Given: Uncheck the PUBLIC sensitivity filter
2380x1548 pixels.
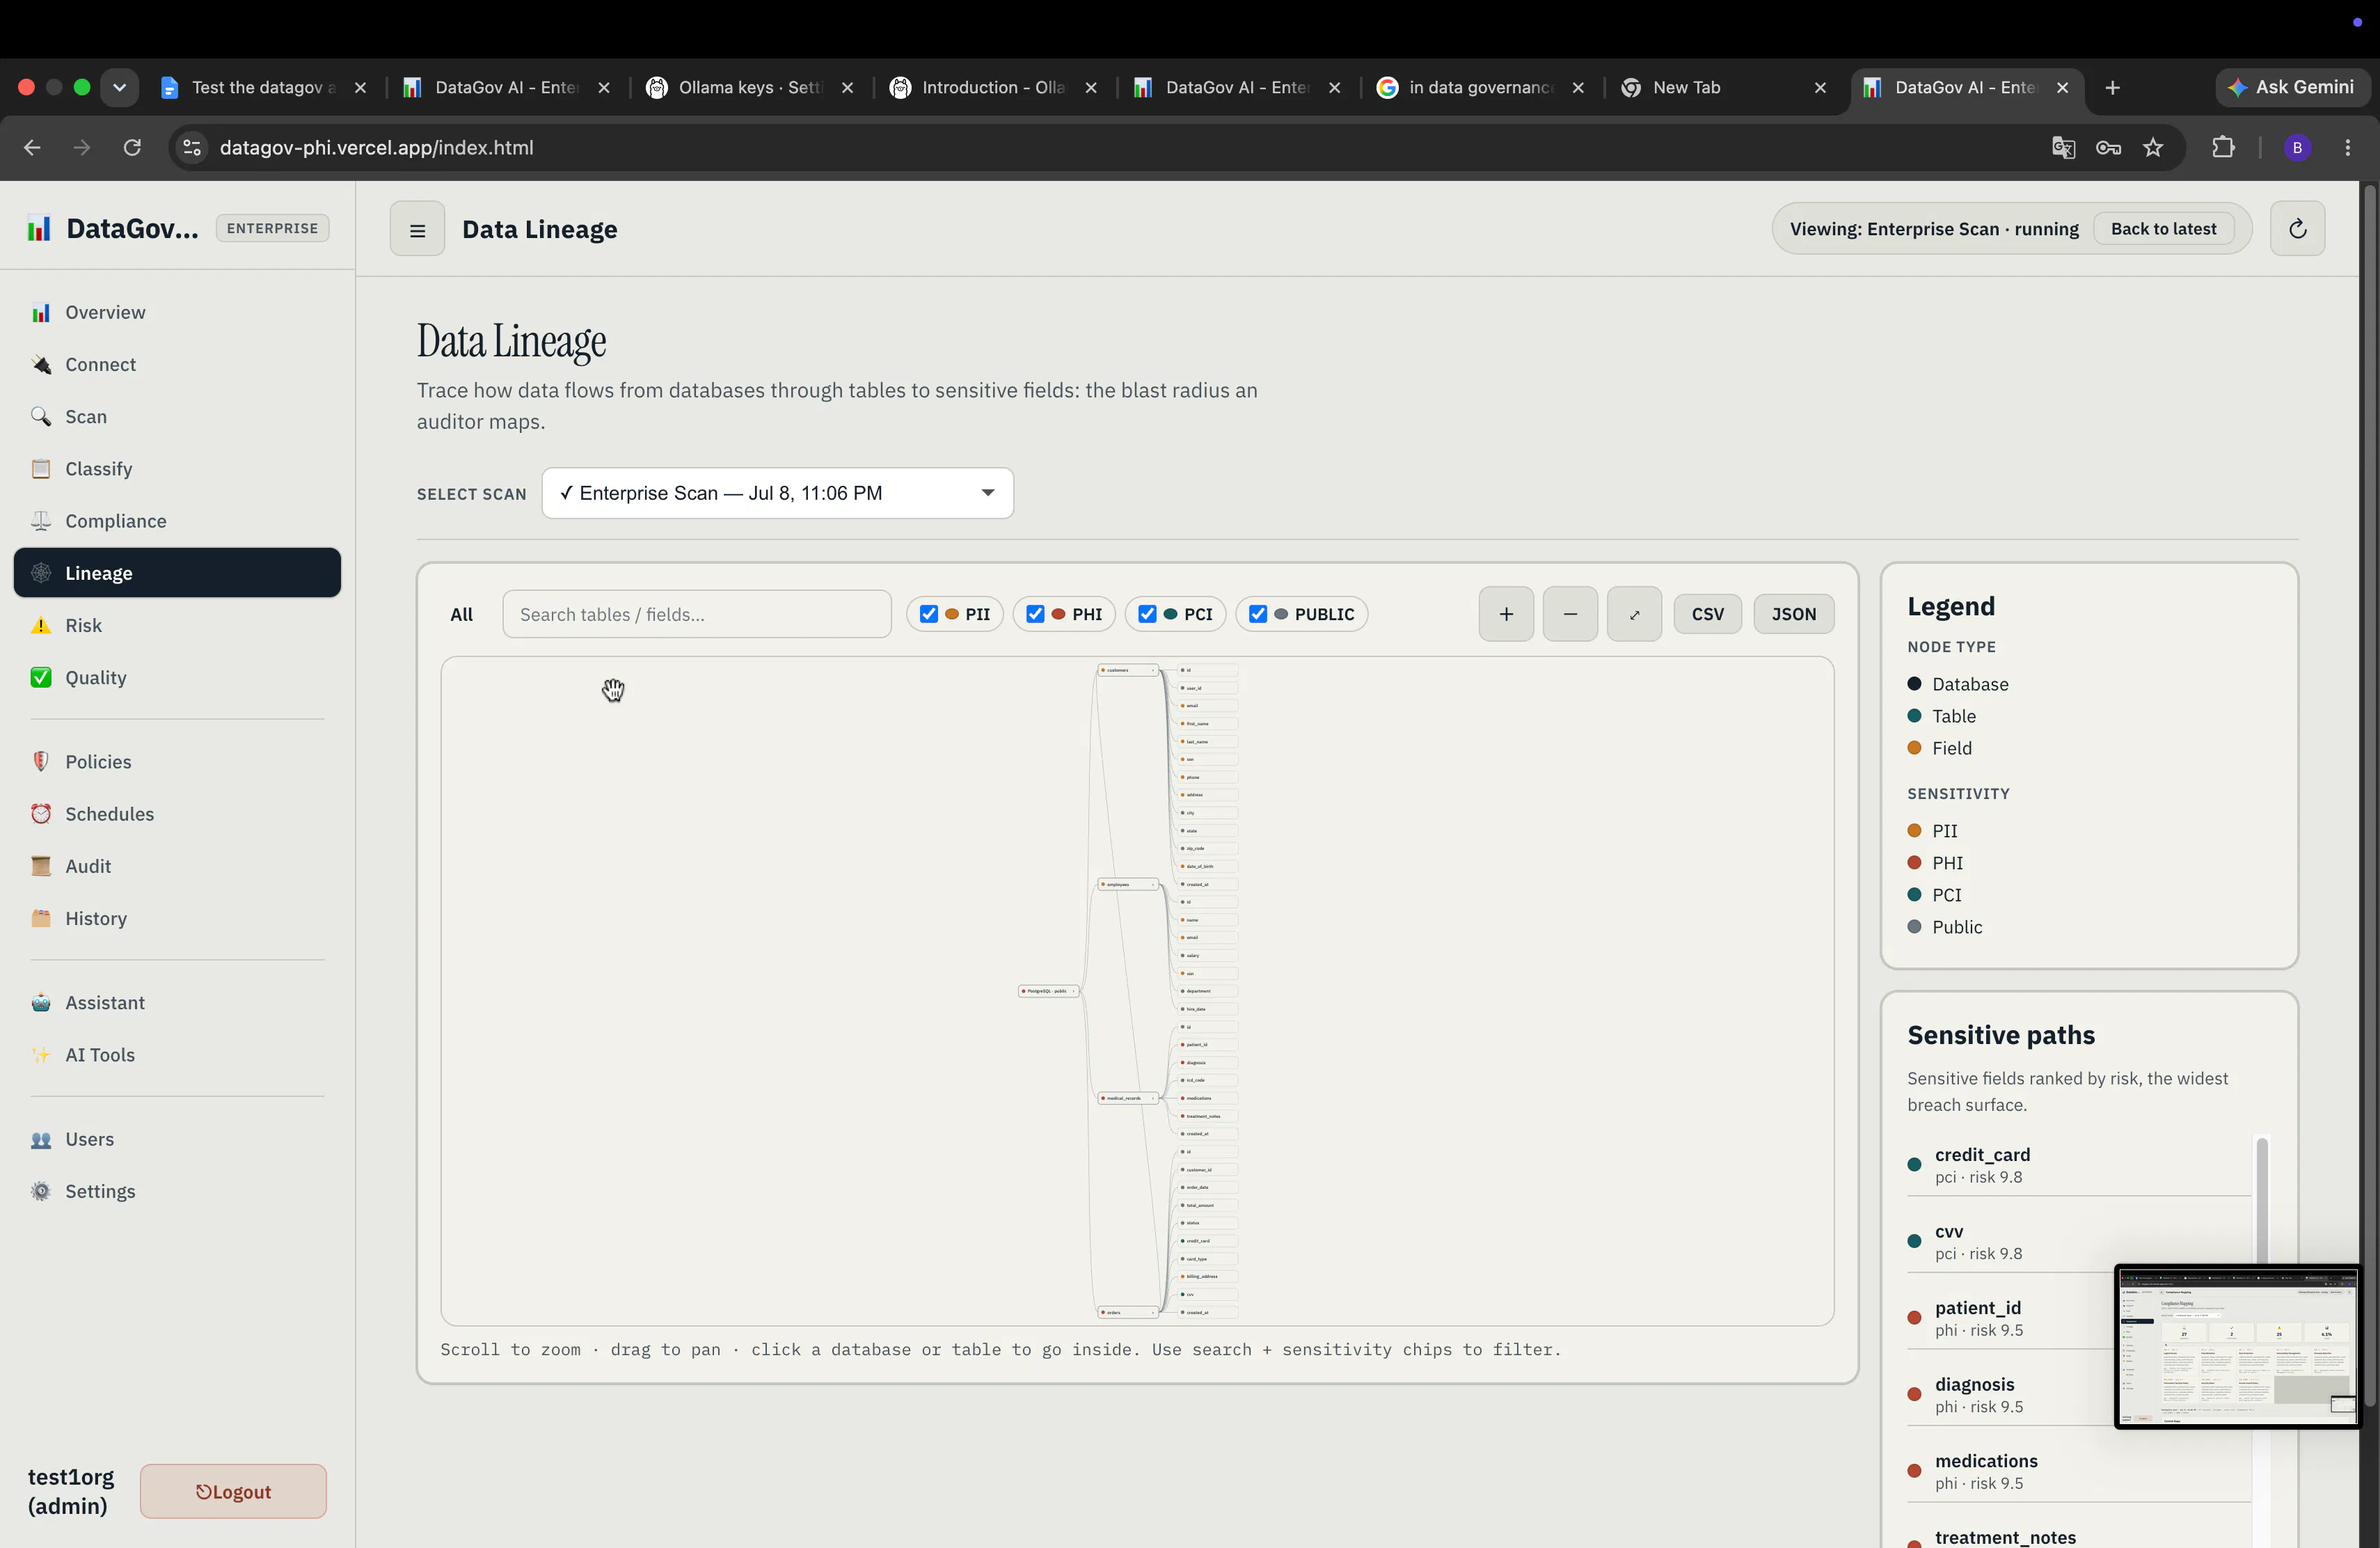Looking at the screenshot, I should pos(1258,614).
